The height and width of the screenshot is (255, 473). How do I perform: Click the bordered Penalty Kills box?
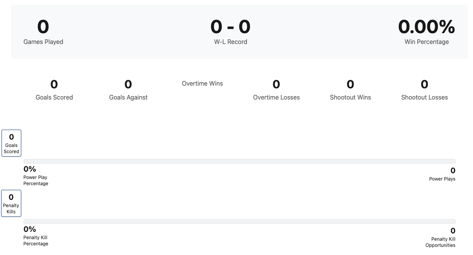point(11,203)
